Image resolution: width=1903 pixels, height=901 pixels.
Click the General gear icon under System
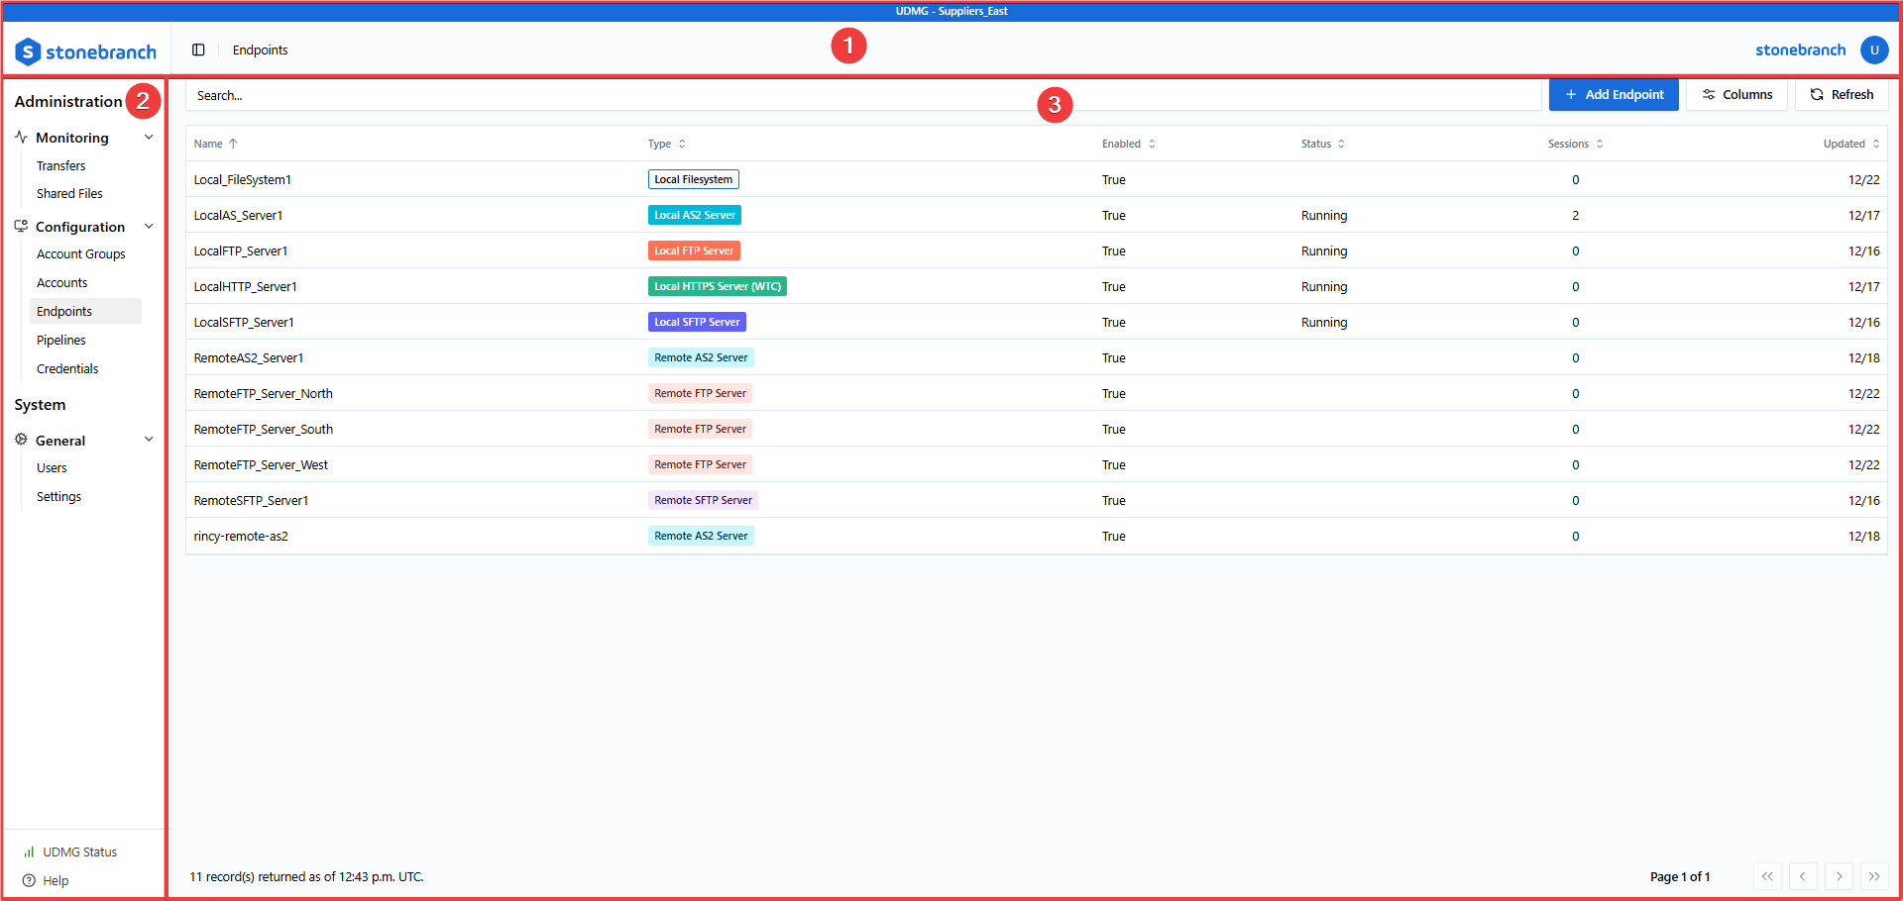[21, 440]
